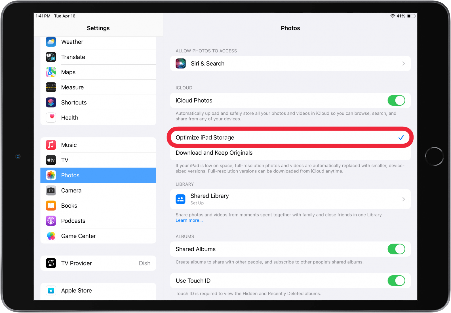Tap the Apple TV icon
The width and height of the screenshot is (451, 313).
click(51, 160)
